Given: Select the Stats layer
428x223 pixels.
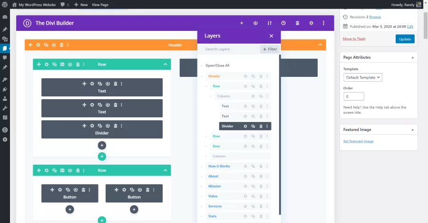Looking at the screenshot, I should [x=213, y=216].
